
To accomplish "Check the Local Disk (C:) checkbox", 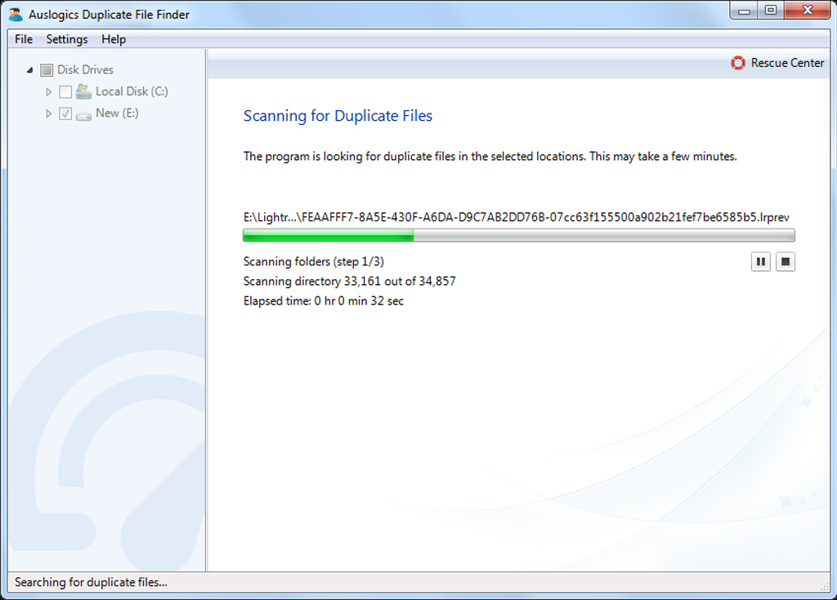I will pos(65,91).
